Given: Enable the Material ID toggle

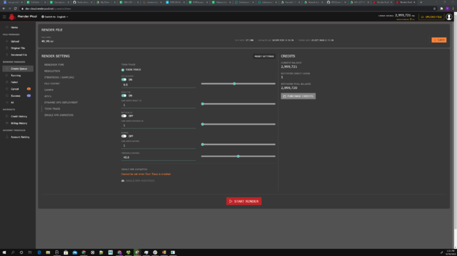Looking at the screenshot, I should [124, 116].
